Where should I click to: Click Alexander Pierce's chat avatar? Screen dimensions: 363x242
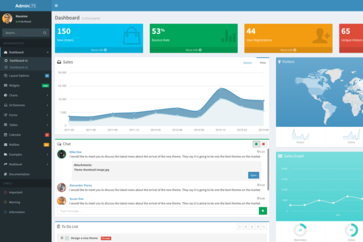tap(62, 188)
